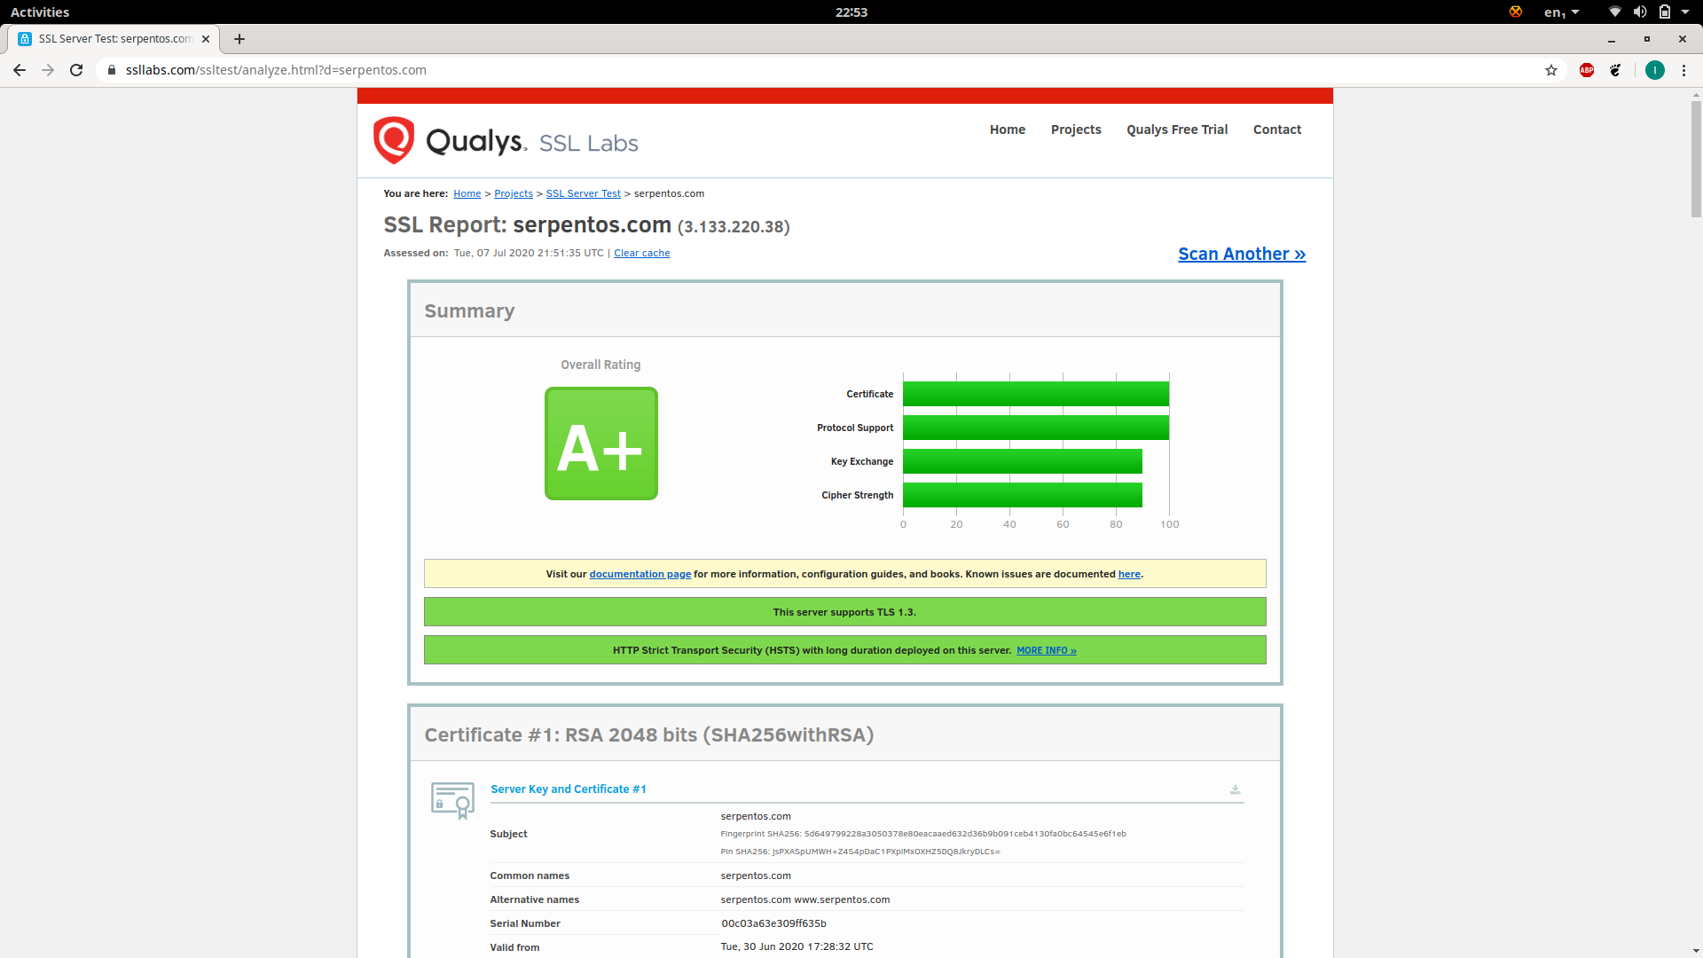1703x958 pixels.
Task: Click the Certificate #1 RSA 2048 bits heading
Action: [649, 734]
